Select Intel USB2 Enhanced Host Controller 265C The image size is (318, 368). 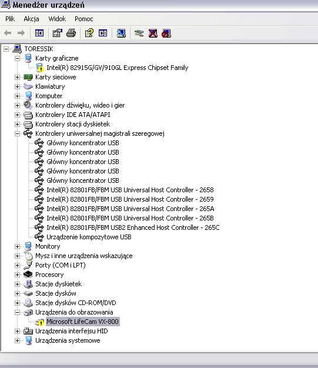(133, 228)
